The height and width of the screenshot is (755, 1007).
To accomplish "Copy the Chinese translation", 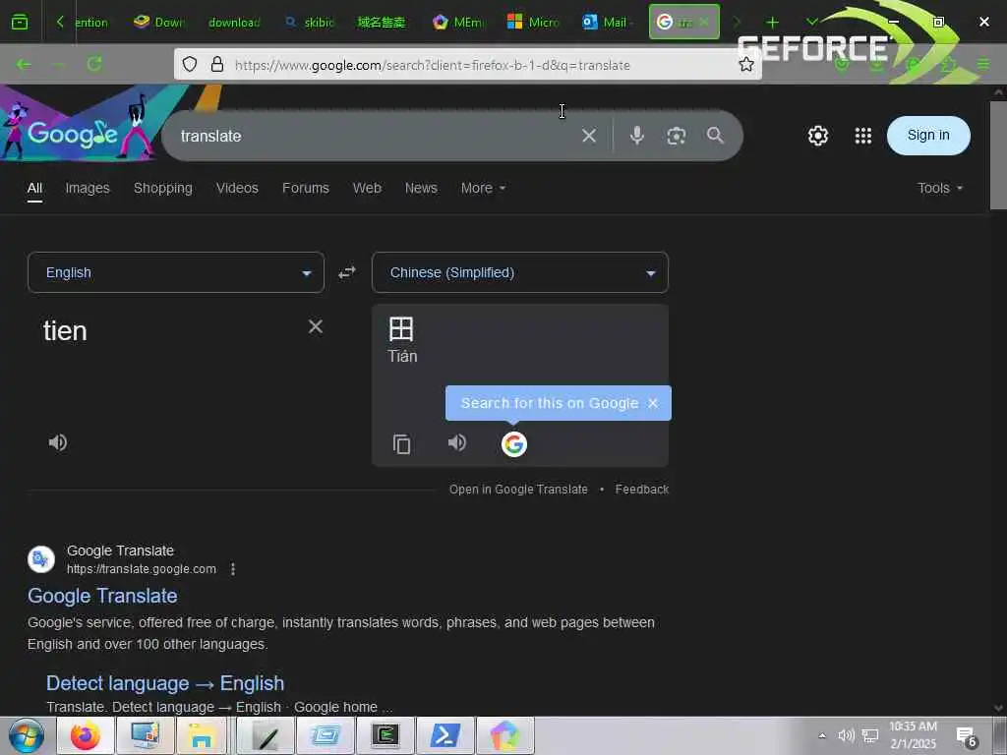I will tap(401, 443).
